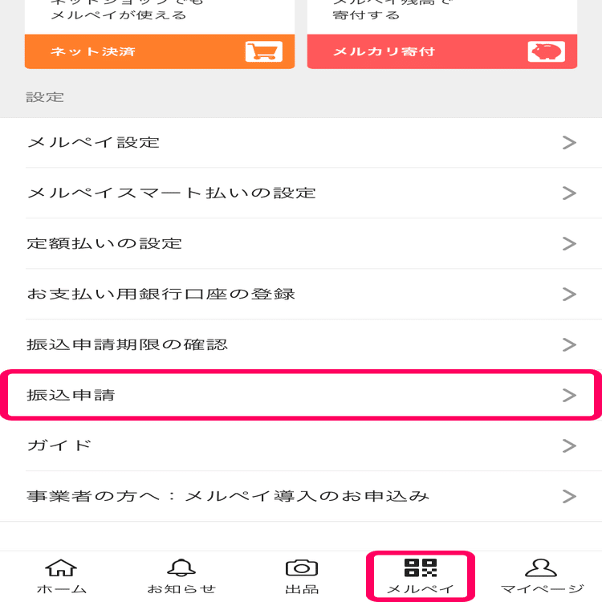This screenshot has height=602, width=602.
Task: Expand the 振込申請期限の確認 chevron
Action: pos(569,344)
